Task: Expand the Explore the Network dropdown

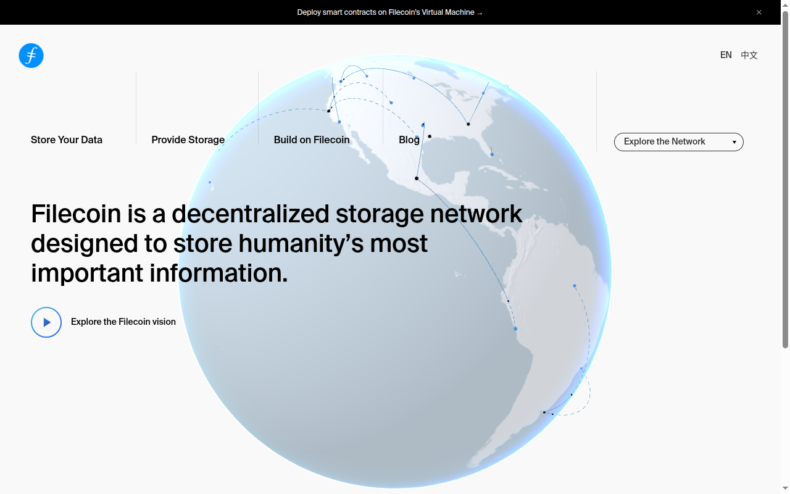Action: [679, 142]
